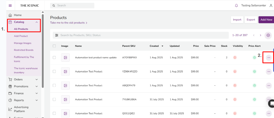Go to next page of products
The image size is (274, 118).
click(260, 35)
